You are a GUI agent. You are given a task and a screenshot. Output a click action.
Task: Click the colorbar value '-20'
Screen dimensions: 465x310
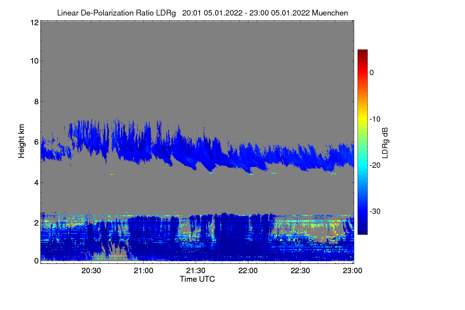point(375,165)
